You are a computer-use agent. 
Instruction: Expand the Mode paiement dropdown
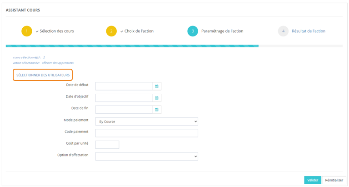point(146,121)
